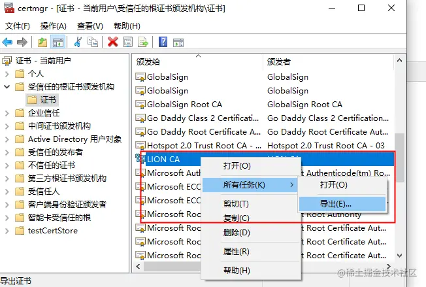Image resolution: width=426 pixels, height=287 pixels.
Task: Click the red X Delete toolbar icon
Action: (113, 42)
